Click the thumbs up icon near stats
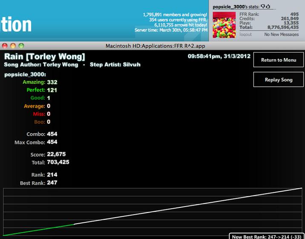The height and width of the screenshot is (239, 305). (x=268, y=6)
